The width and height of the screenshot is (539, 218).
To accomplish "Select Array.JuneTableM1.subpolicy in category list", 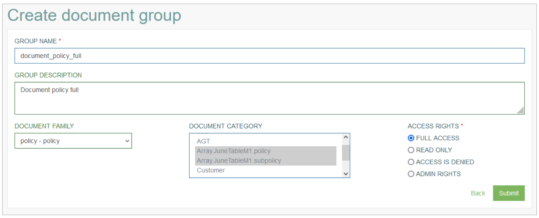I will (266, 161).
